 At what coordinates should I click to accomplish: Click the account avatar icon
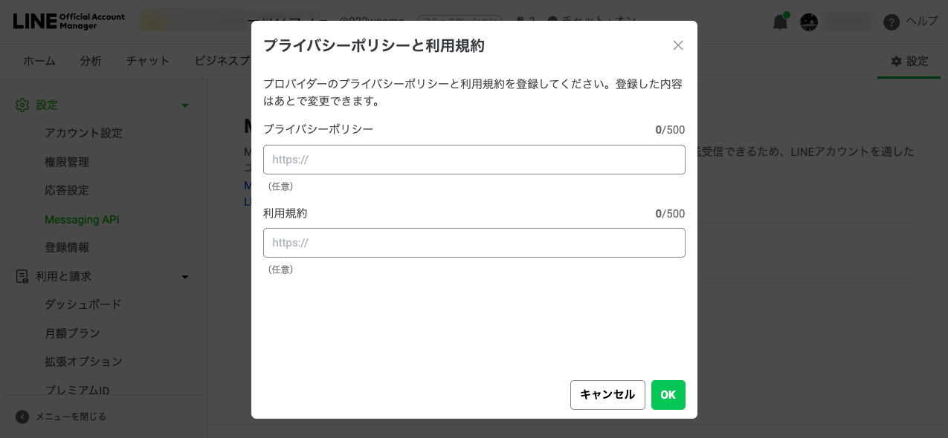(x=809, y=22)
